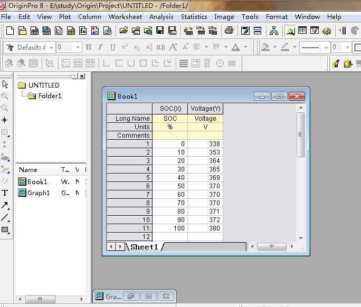
Task: Click the Book1 horizontal scrollbar thumb
Action: (x=272, y=246)
